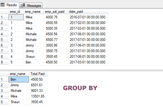This screenshot has width=163, height=107.
Task: Click the salary cell 4500.56
Action: [56, 34]
